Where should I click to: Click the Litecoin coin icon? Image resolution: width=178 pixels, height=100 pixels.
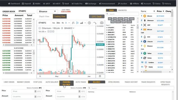pos(145,41)
